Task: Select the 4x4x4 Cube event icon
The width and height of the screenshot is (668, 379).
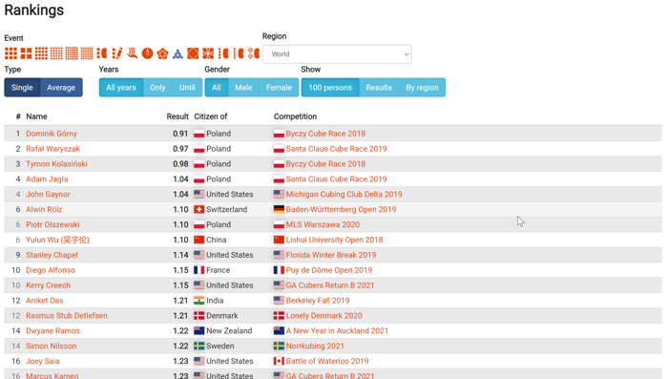Action: [x=41, y=53]
